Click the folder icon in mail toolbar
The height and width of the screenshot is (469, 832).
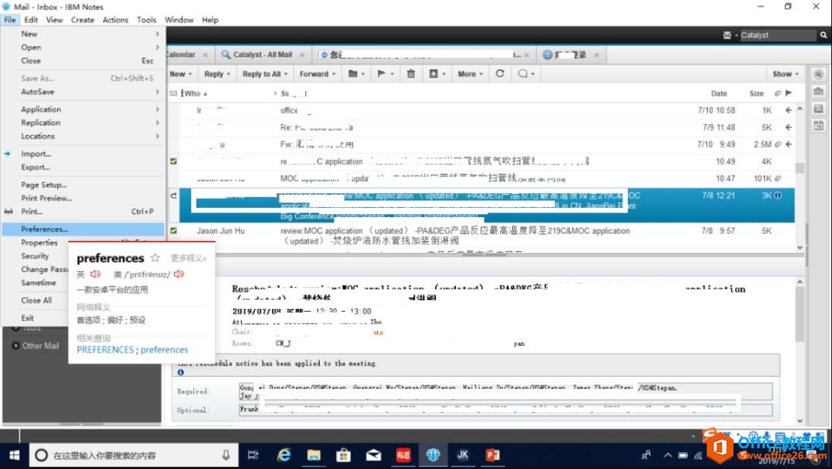pyautogui.click(x=352, y=74)
